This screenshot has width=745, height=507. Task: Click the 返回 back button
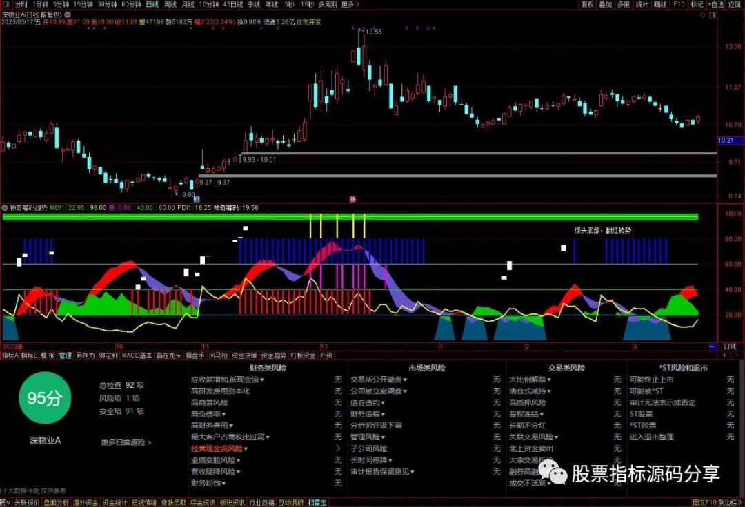coord(735,4)
